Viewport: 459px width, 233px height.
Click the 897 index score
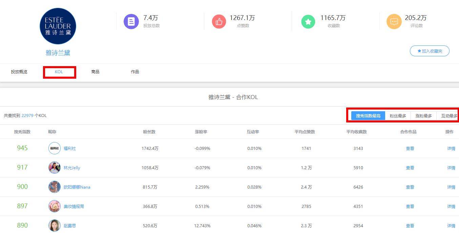pyautogui.click(x=22, y=206)
